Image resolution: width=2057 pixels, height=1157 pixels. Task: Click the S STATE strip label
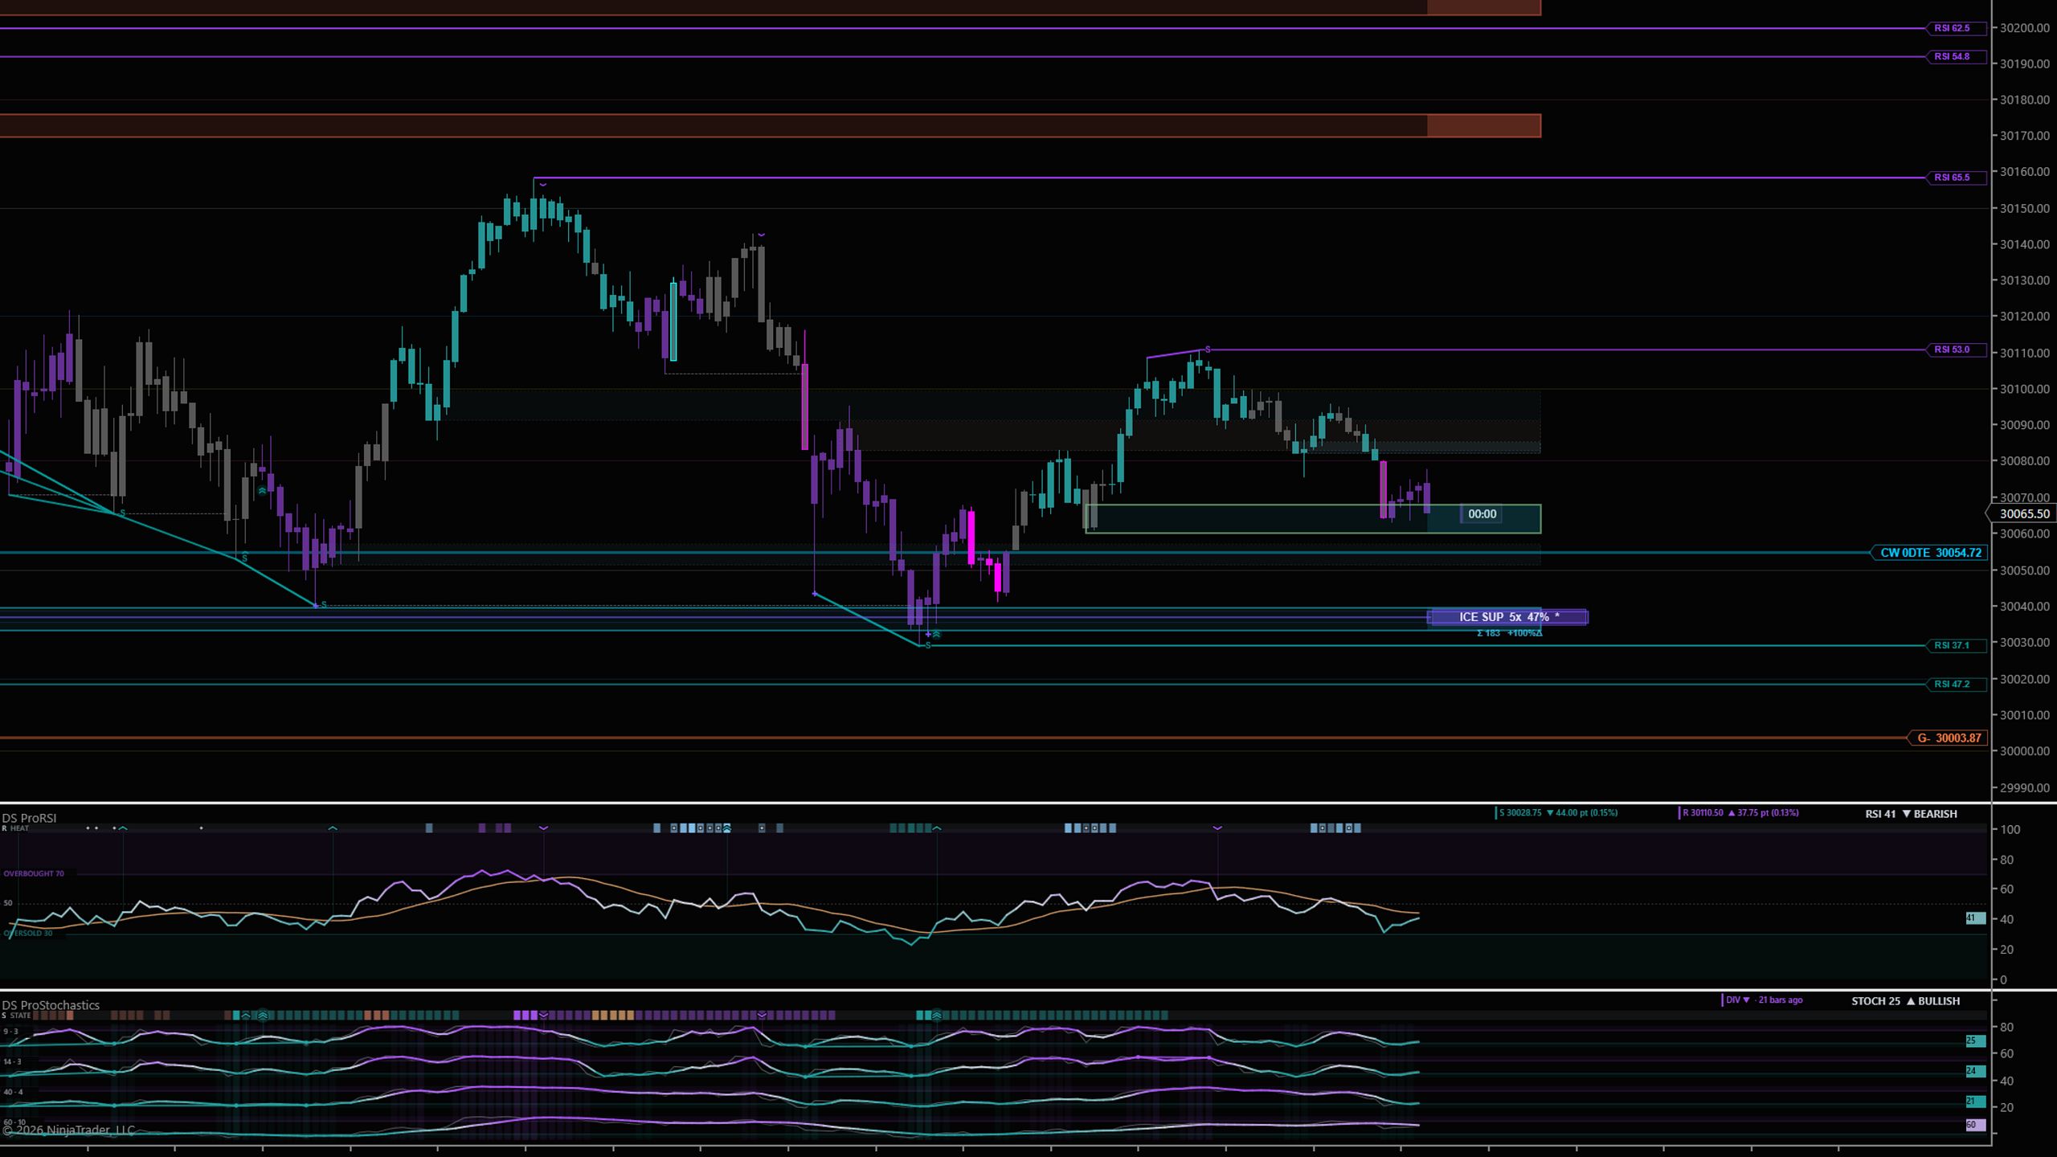pos(16,1016)
